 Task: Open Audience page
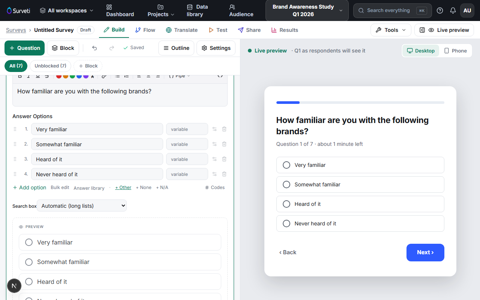(241, 10)
